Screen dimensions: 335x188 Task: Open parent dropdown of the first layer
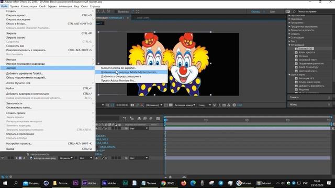(x=139, y=128)
